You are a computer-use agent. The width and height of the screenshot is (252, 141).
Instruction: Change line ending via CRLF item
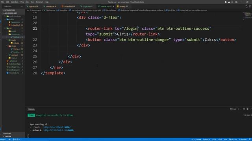coord(220,139)
